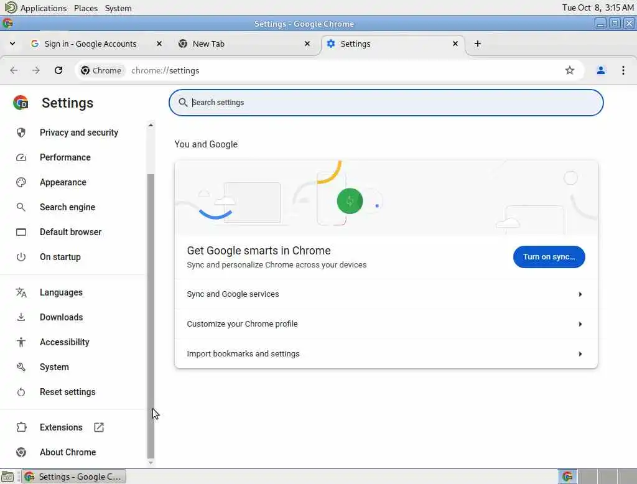Click the Downloads arrow icon
This screenshot has width=637, height=484.
pyautogui.click(x=21, y=317)
